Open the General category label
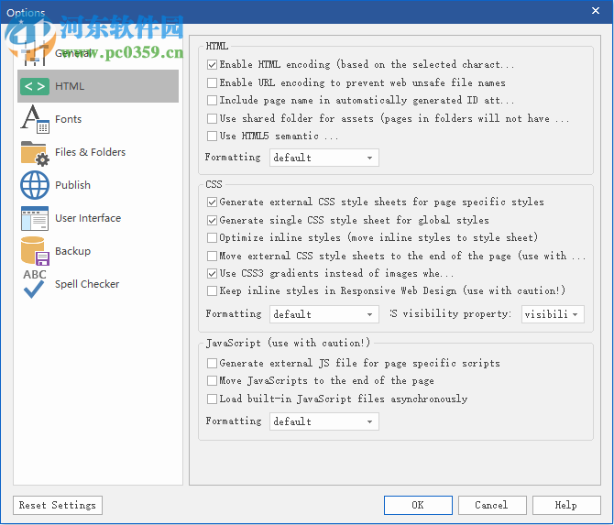This screenshot has height=525, width=614. (x=73, y=53)
